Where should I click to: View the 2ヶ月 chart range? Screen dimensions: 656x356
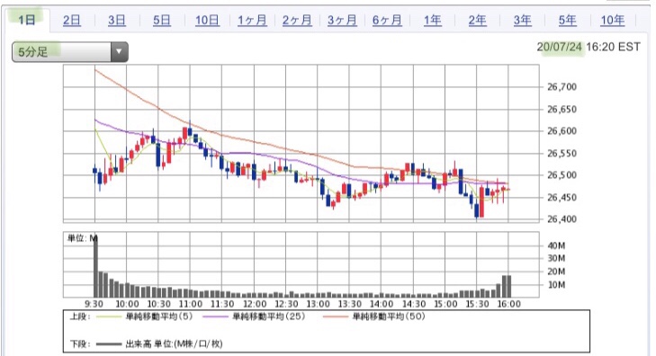coord(297,20)
